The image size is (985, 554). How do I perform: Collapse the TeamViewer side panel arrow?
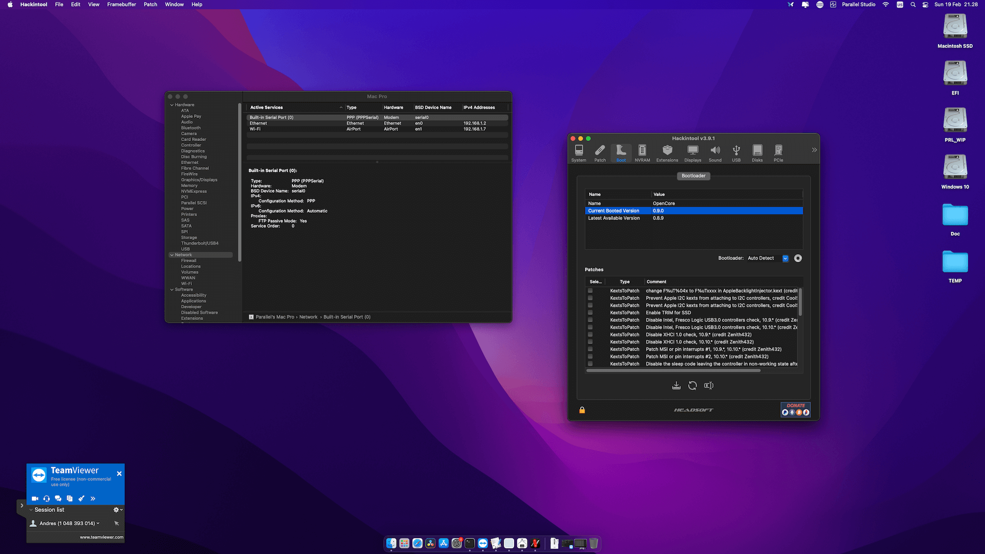pos(22,506)
